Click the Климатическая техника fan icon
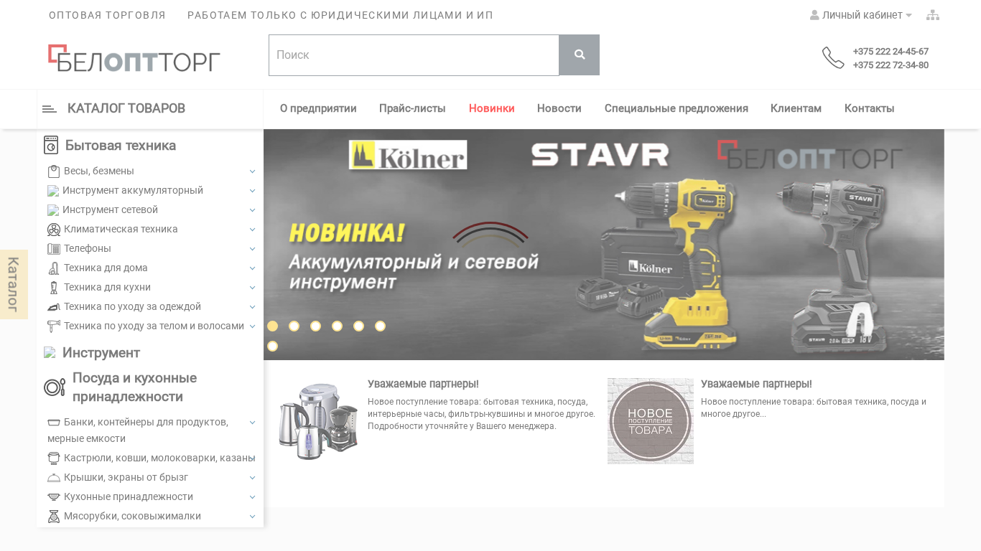The height and width of the screenshot is (551, 981). click(x=54, y=230)
